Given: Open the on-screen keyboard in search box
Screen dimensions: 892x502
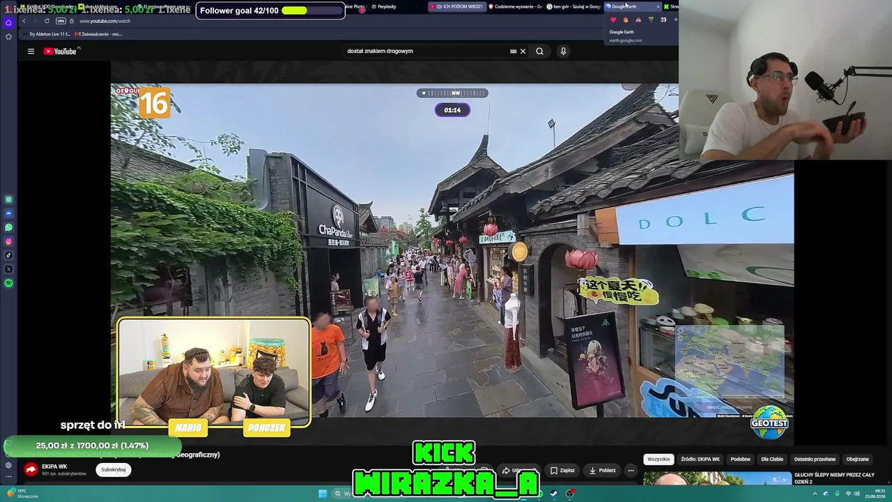Looking at the screenshot, I should (514, 51).
